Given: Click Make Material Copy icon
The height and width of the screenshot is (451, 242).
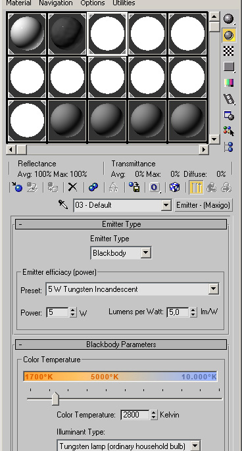Looking at the screenshot, I should [x=93, y=187].
